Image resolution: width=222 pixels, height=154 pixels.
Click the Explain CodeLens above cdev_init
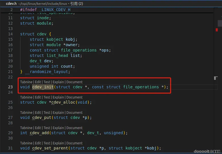coord(58,82)
